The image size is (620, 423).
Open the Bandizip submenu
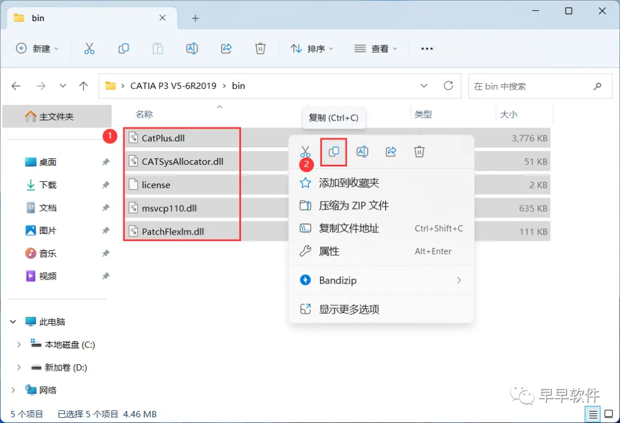coord(381,280)
